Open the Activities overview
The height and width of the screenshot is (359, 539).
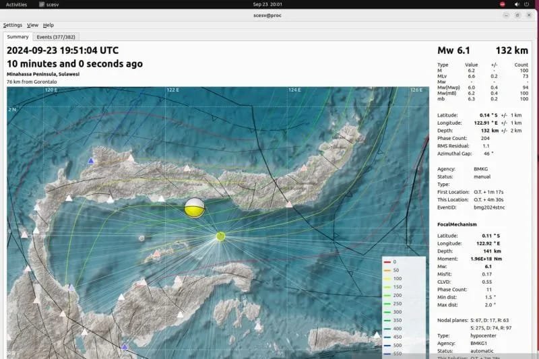tap(15, 4)
